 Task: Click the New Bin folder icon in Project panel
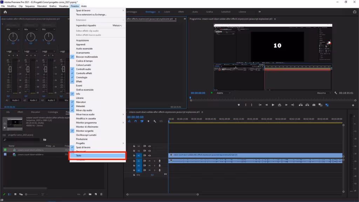90,194
